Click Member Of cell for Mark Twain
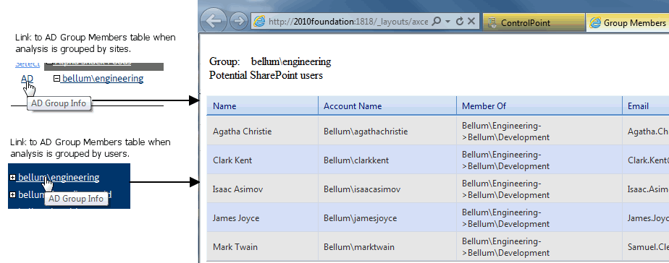Viewport: 669px width, 263px height. coord(539,247)
